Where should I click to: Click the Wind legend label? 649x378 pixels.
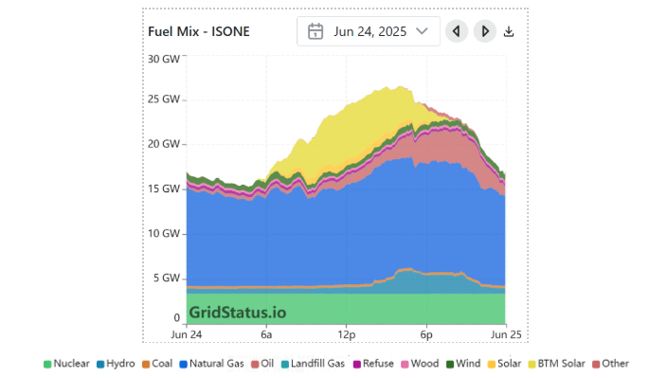coord(468,364)
